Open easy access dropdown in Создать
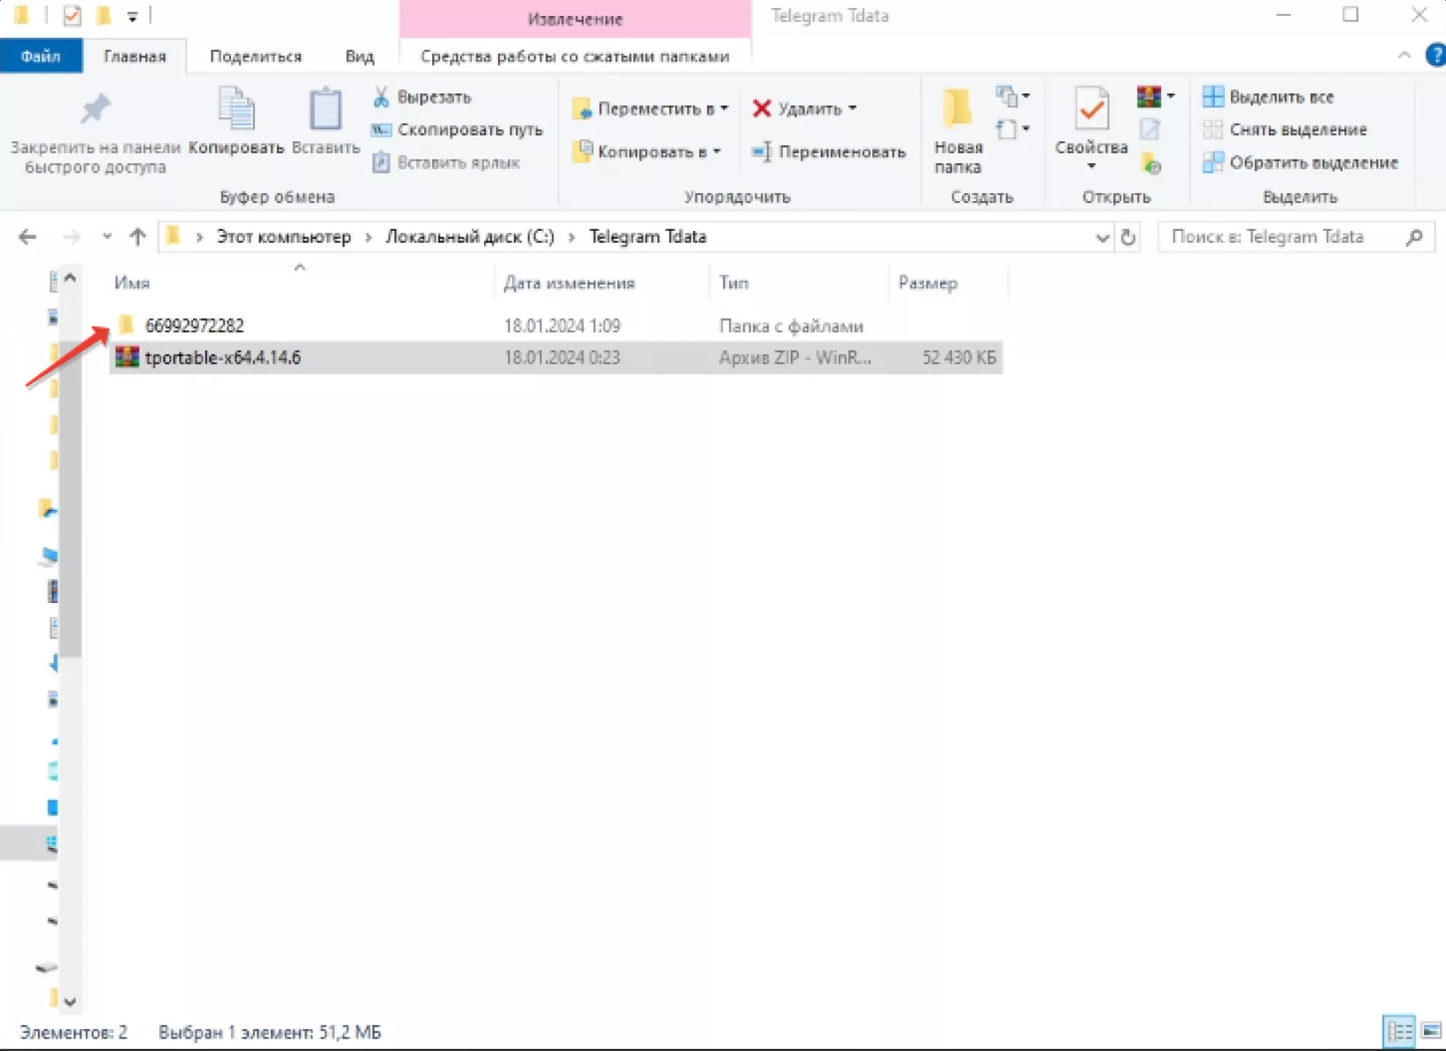The width and height of the screenshot is (1446, 1051). pyautogui.click(x=1013, y=130)
